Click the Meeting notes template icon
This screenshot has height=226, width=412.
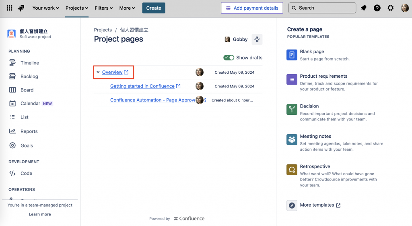click(292, 140)
